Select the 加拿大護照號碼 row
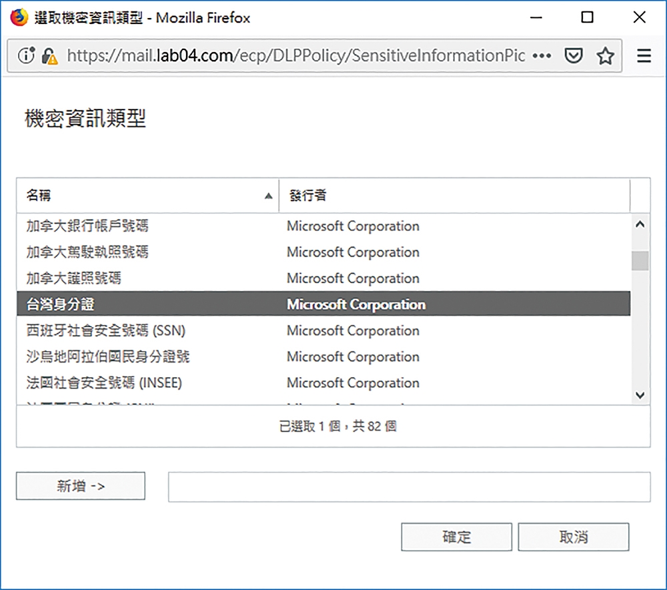667x590 pixels. pos(323,278)
